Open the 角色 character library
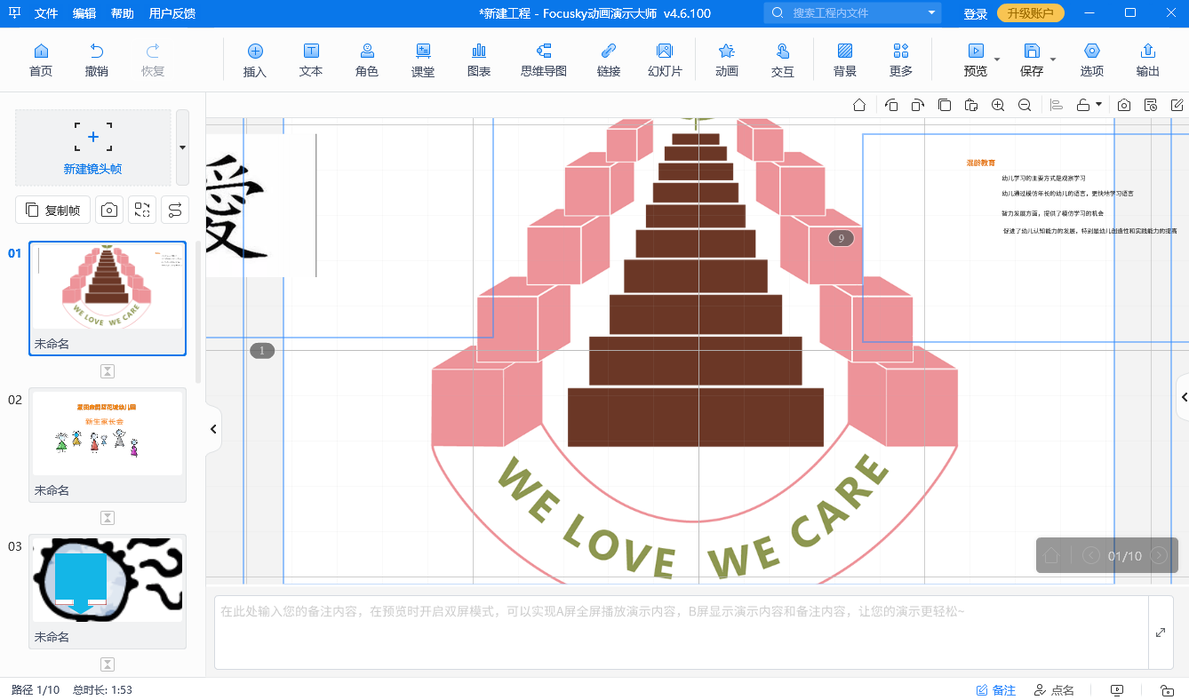This screenshot has height=700, width=1189. click(x=367, y=60)
